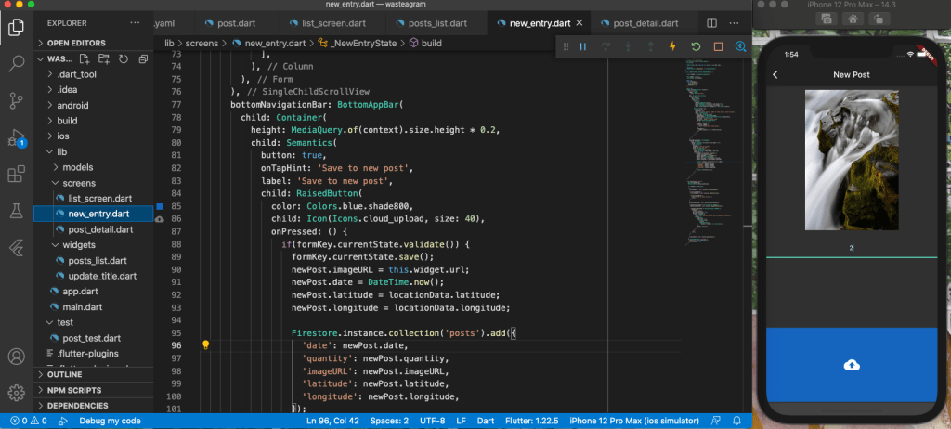This screenshot has width=951, height=429.
Task: Tap the blue cloud upload button
Action: click(x=852, y=365)
